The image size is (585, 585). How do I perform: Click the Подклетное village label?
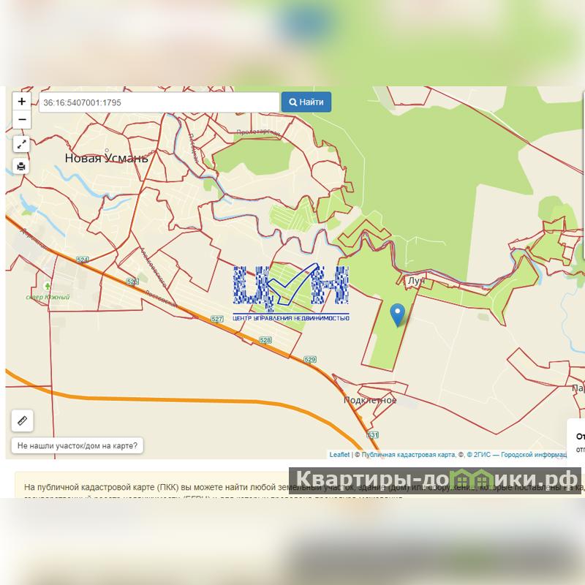click(x=370, y=400)
